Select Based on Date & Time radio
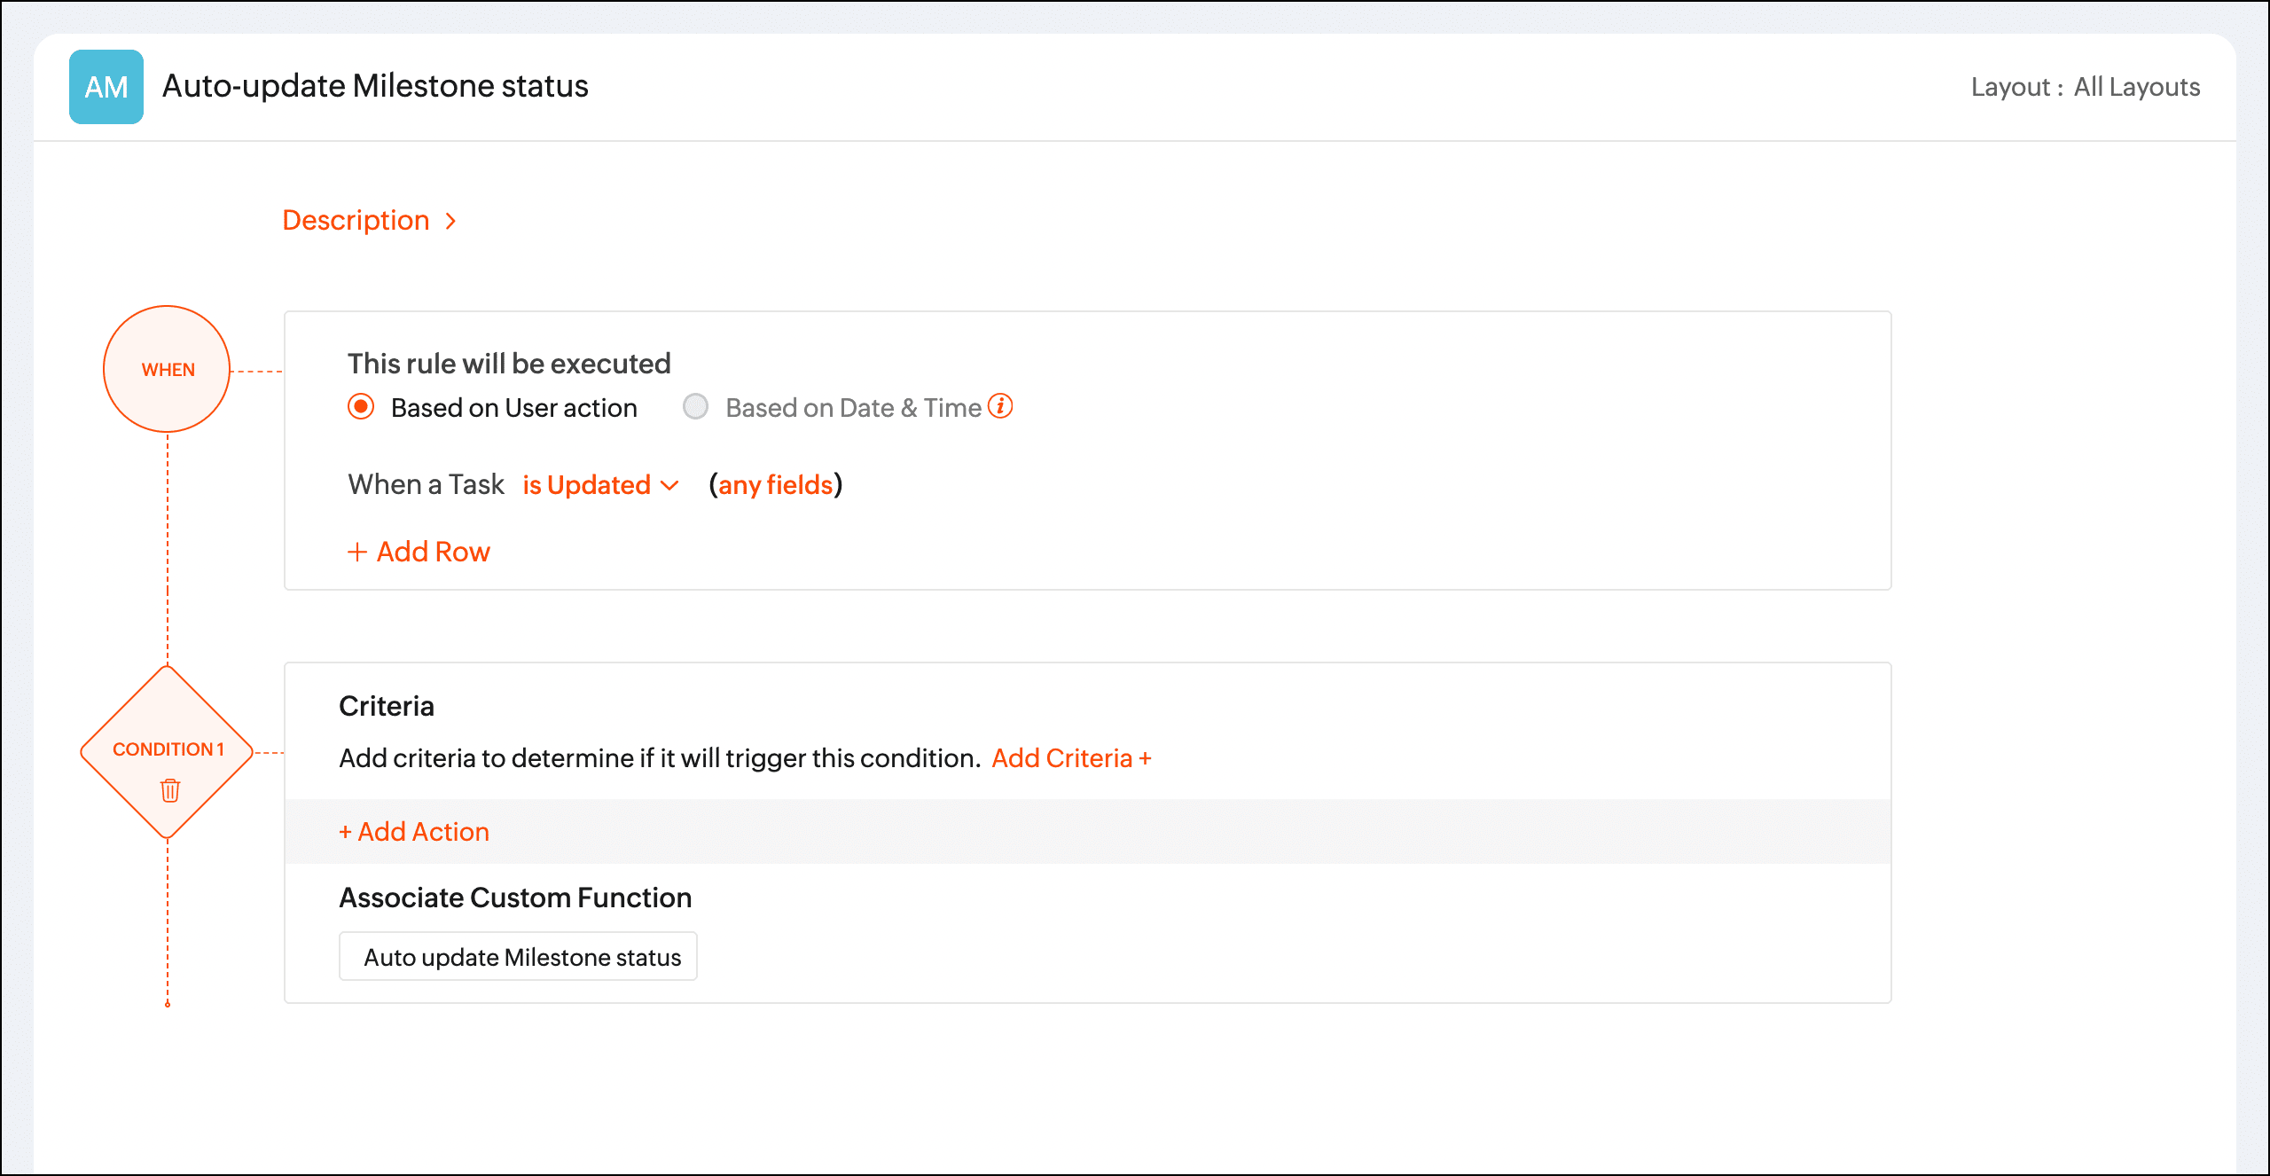The image size is (2270, 1176). [696, 407]
